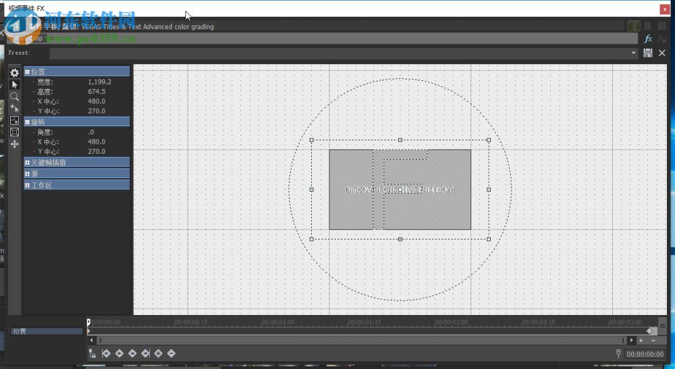Click rotation Y 中心 value 270.0
Viewport: 675px width, 369px height.
pyautogui.click(x=97, y=151)
